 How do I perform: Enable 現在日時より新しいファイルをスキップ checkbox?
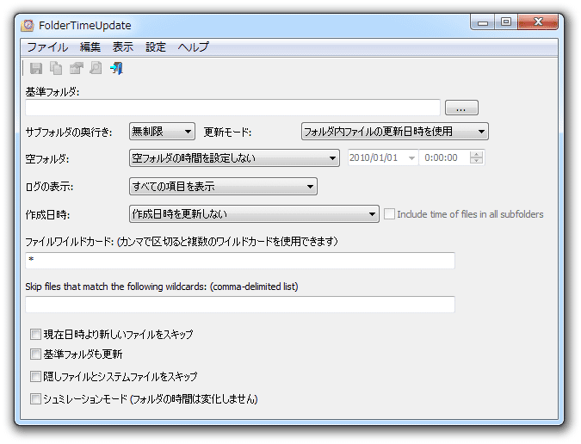[x=35, y=335]
